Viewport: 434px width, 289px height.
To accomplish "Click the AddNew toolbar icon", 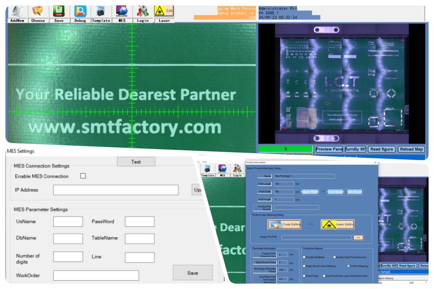I will point(17,13).
